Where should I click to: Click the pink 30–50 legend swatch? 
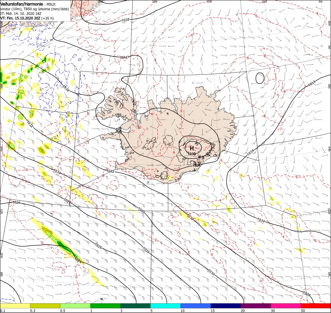(x=286, y=306)
